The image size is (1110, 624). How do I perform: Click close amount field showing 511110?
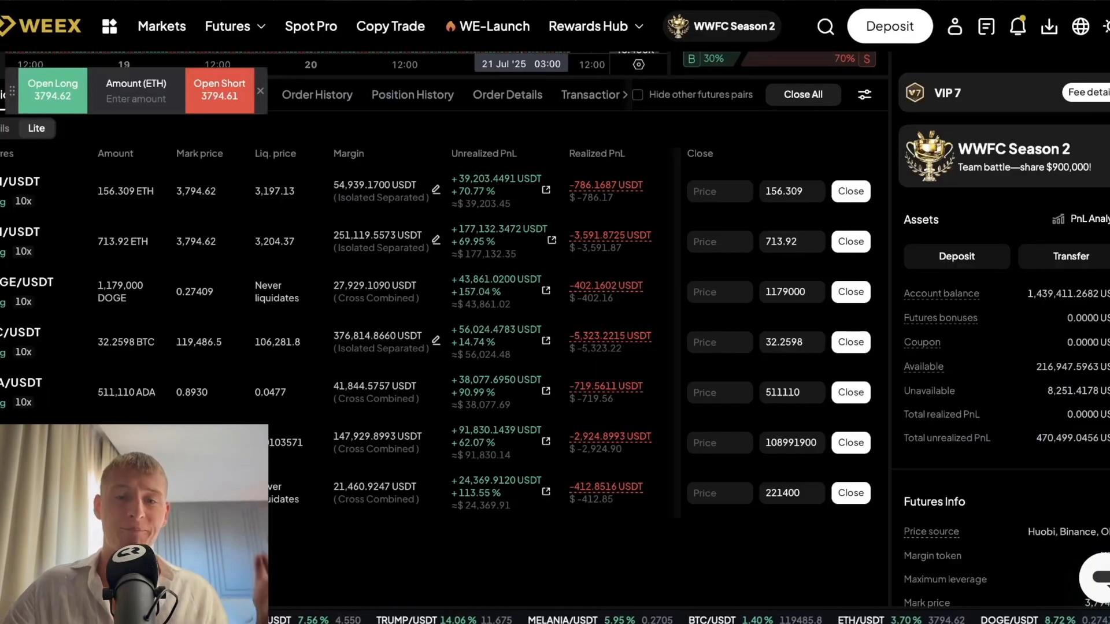[x=791, y=392]
